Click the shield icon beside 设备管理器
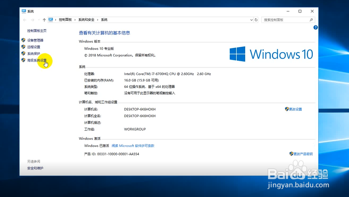The height and width of the screenshot is (197, 349). click(x=23, y=40)
